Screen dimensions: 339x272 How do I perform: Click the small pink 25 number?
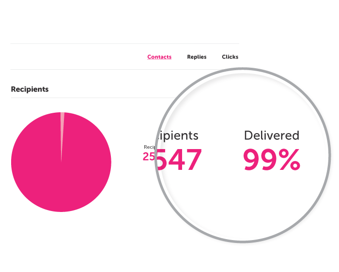point(149,156)
